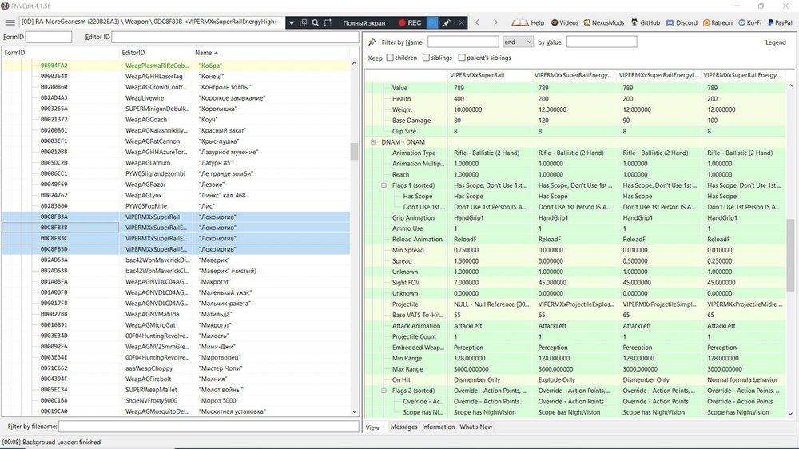The width and height of the screenshot is (799, 449).
Task: Start recording with the REC button
Action: [410, 23]
